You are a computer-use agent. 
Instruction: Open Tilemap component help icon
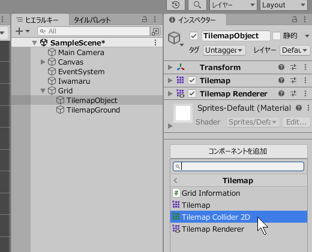[x=281, y=80]
